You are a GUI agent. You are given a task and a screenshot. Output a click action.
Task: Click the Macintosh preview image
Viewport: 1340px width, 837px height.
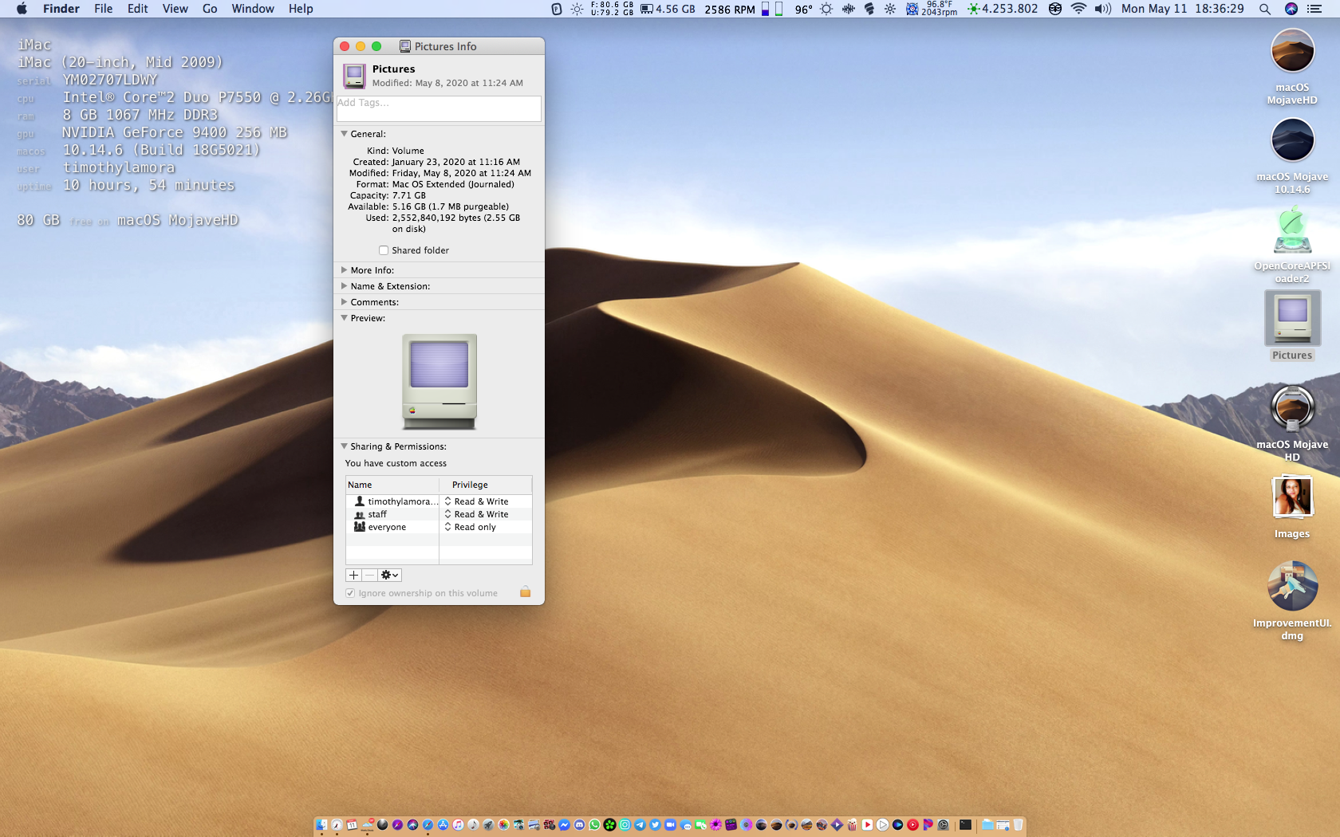439,382
